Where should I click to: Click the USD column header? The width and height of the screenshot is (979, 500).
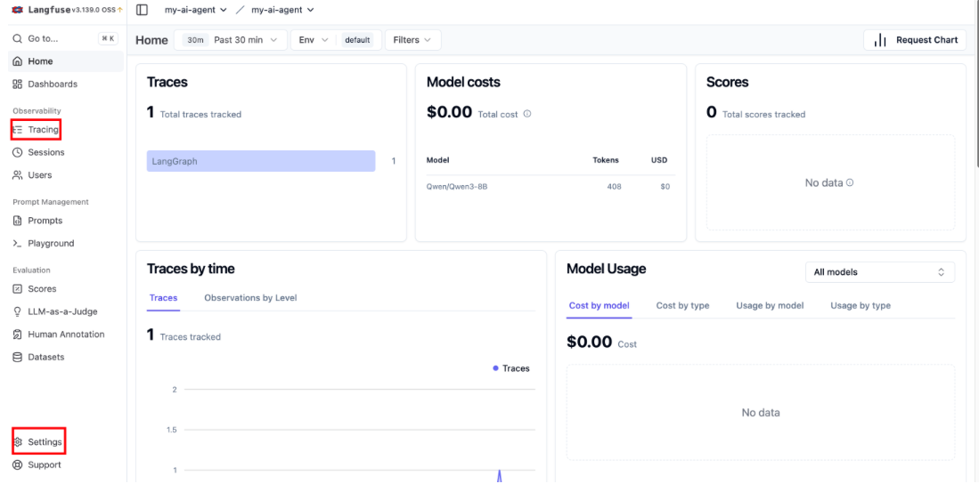pyautogui.click(x=659, y=160)
